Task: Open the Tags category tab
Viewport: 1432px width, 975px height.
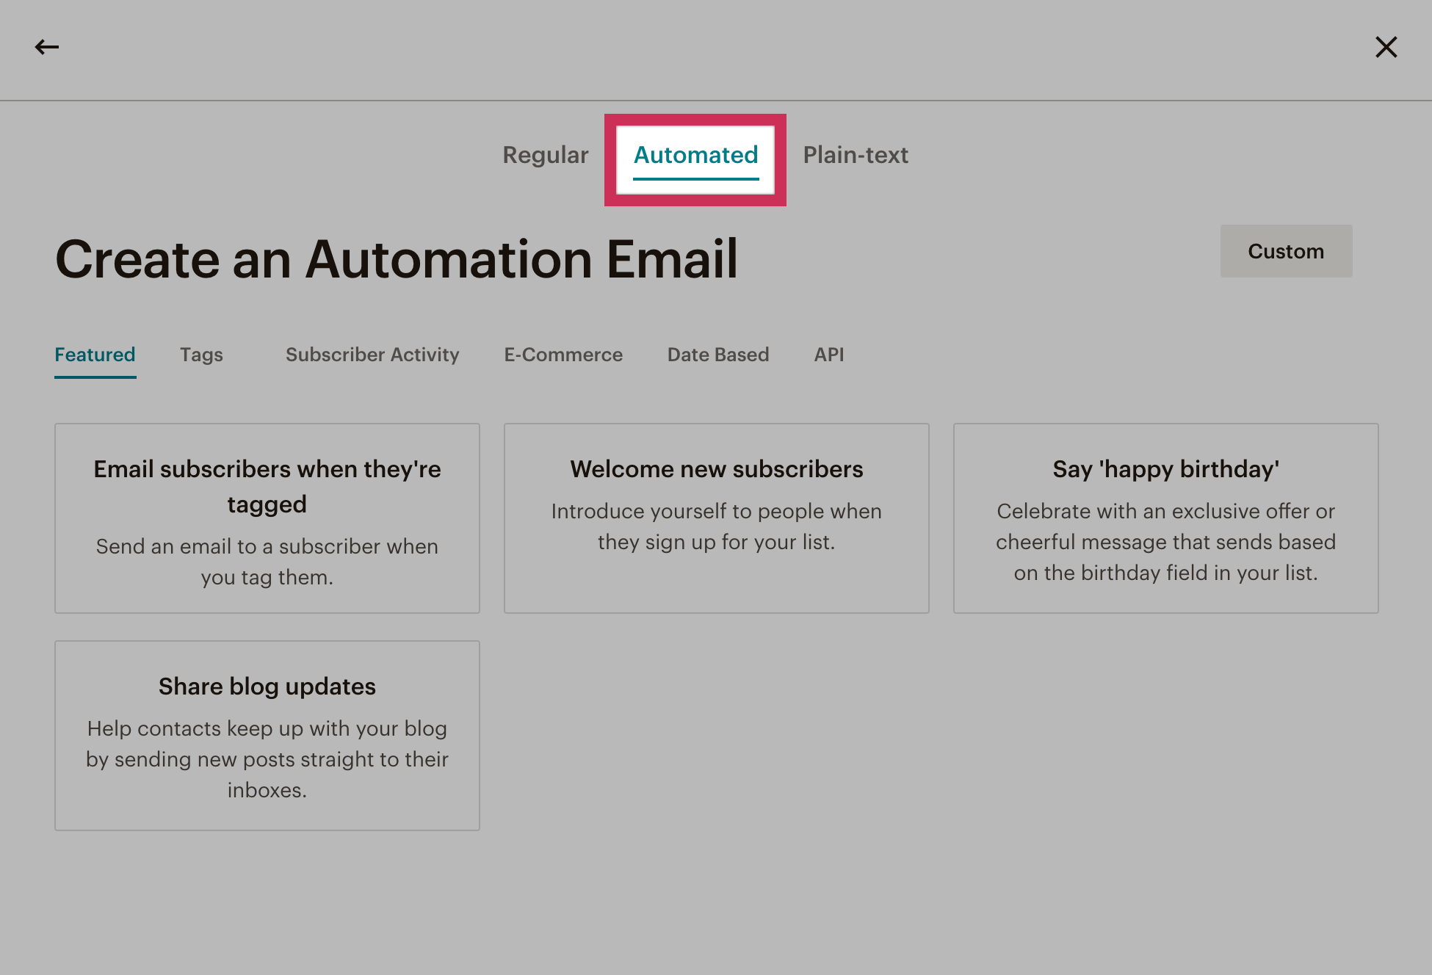Action: coord(201,355)
